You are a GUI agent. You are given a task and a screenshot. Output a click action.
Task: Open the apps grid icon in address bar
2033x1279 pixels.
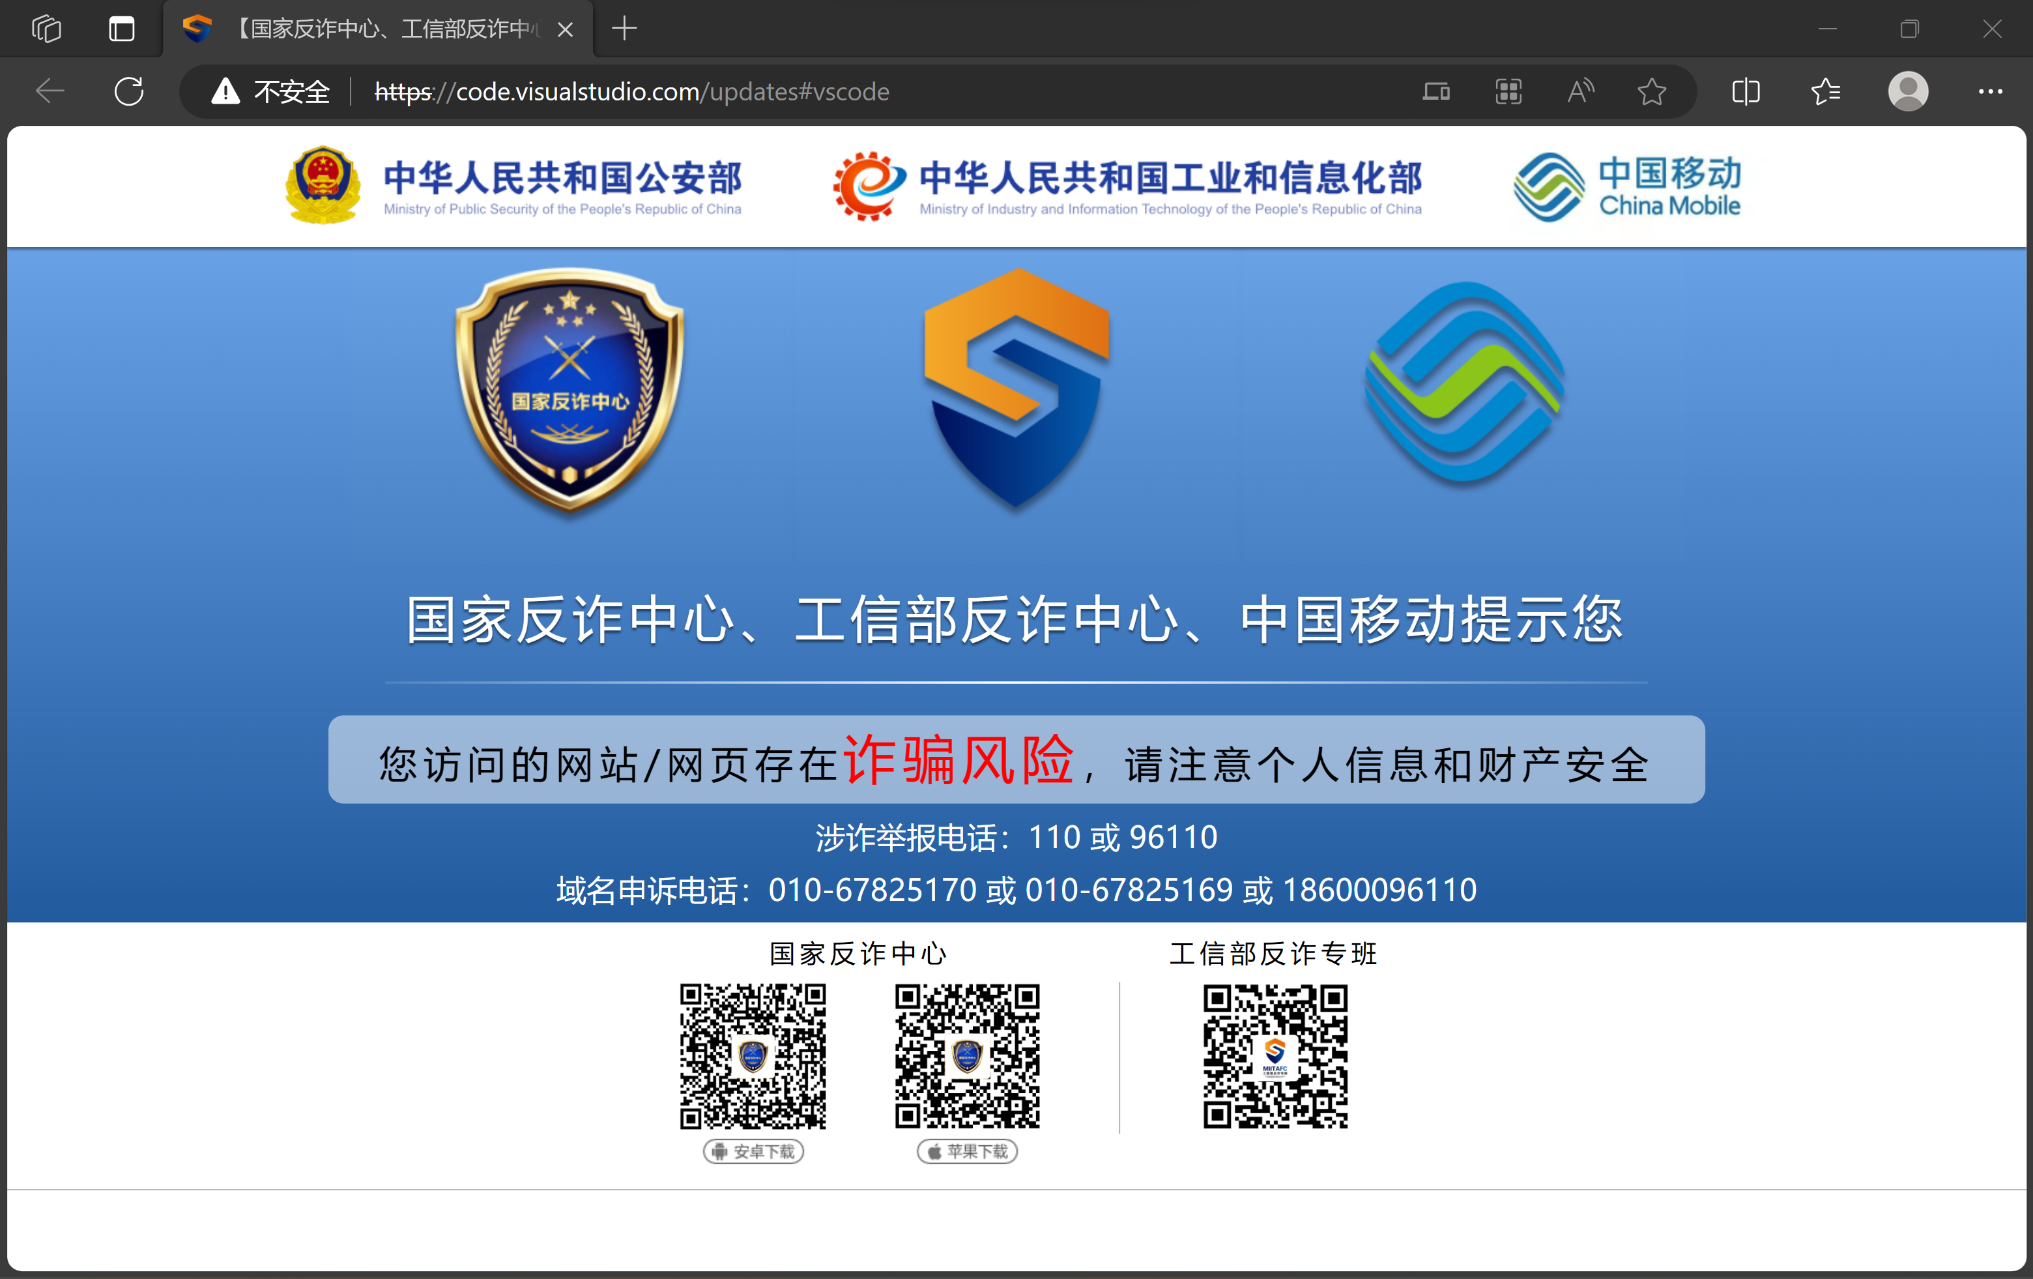click(x=1508, y=91)
